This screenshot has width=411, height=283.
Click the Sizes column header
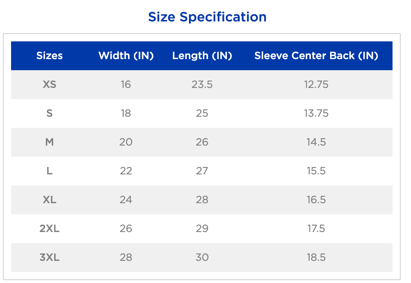pyautogui.click(x=50, y=56)
